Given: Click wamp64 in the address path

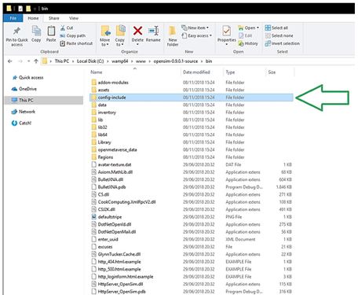Looking at the screenshot, I should click(x=120, y=61).
